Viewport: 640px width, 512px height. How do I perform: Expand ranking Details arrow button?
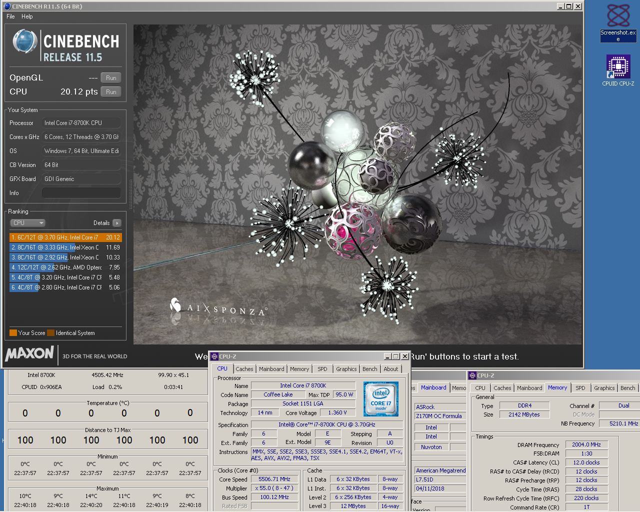(x=117, y=223)
